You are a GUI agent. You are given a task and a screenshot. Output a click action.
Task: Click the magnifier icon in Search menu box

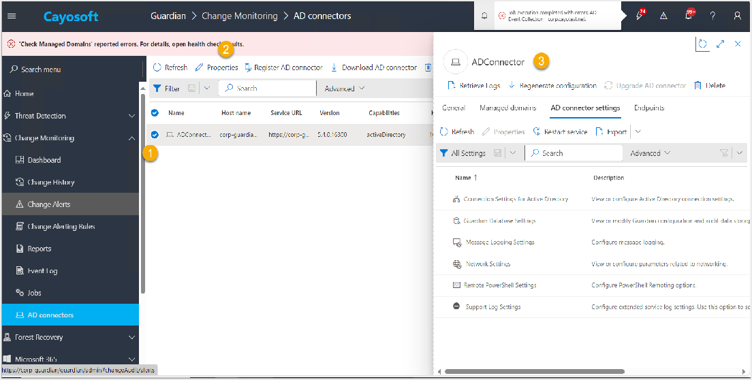pyautogui.click(x=14, y=69)
